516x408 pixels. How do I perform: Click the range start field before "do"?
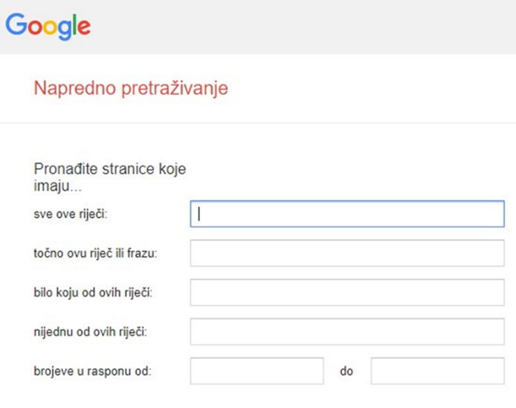pyautogui.click(x=257, y=370)
